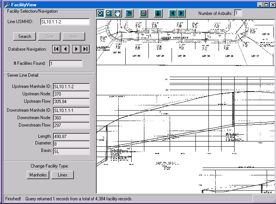Click the FacilityView wrench title icon
Image resolution: width=276 pixels, height=204 pixels.
(7, 4)
